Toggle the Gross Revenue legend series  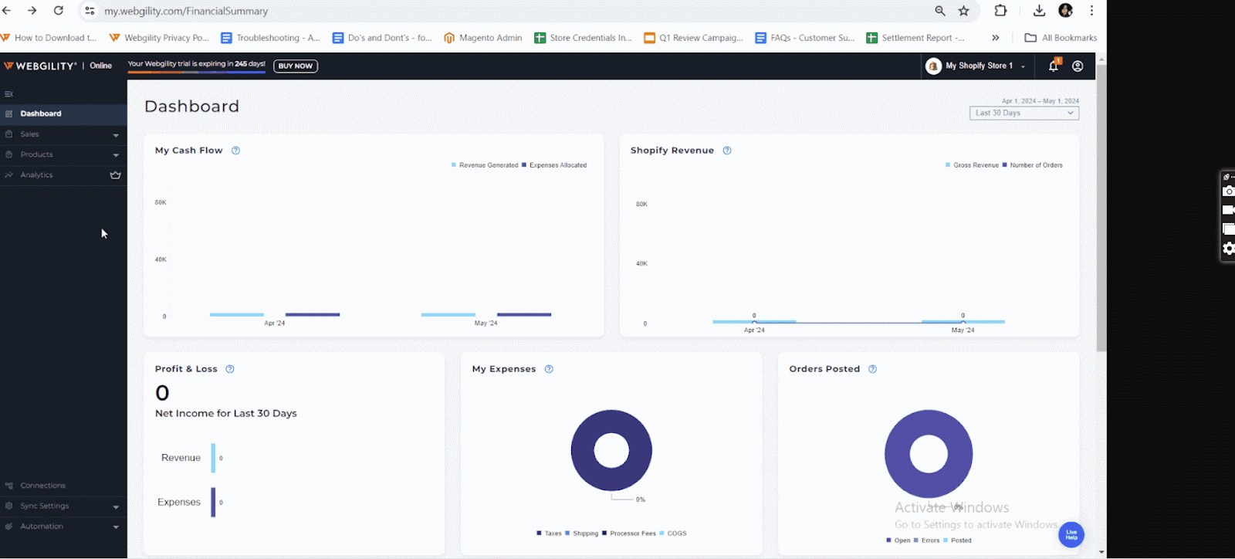(972, 165)
